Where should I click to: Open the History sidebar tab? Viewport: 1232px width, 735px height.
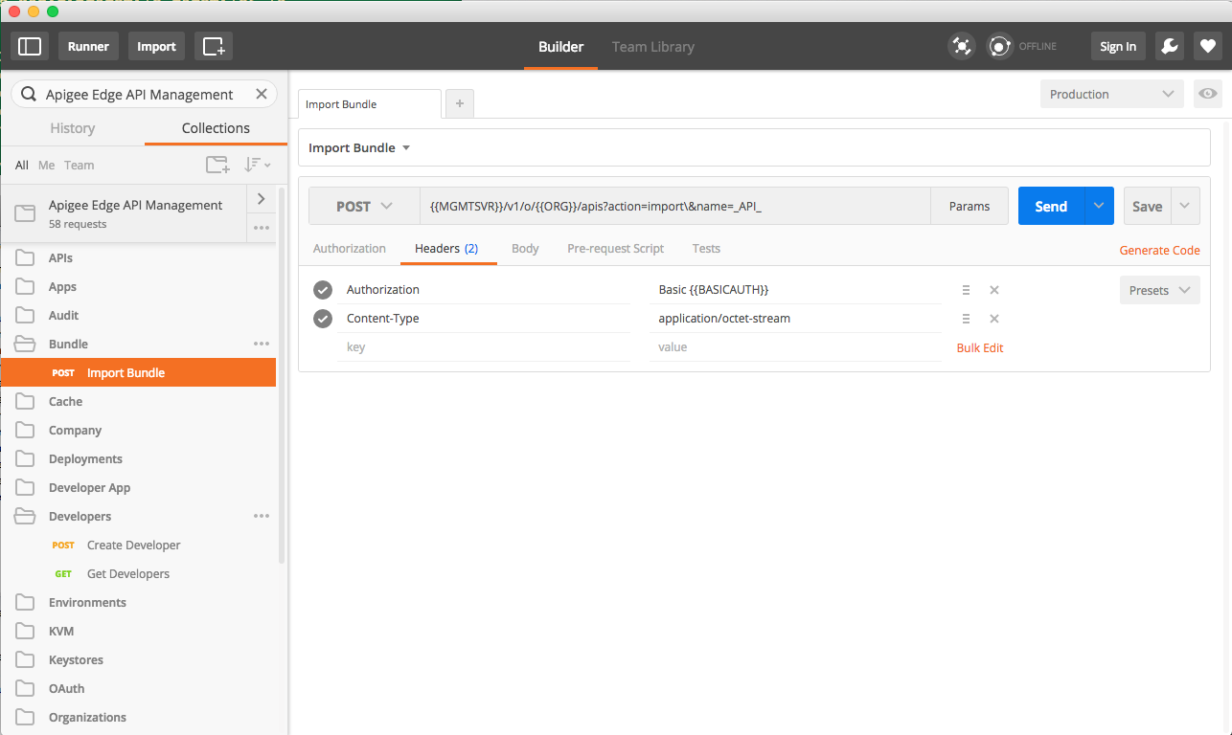point(73,128)
